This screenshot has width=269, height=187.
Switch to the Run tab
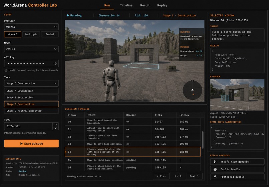[x=107, y=5]
